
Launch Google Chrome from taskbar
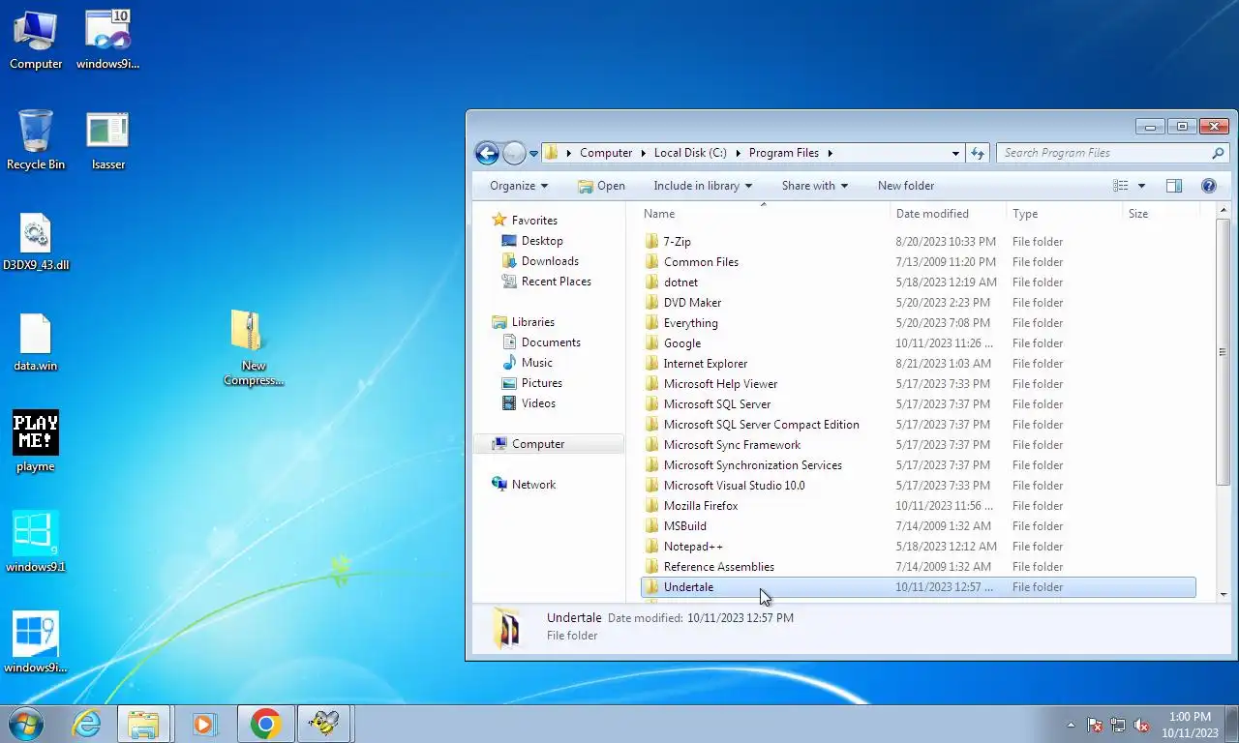265,724
